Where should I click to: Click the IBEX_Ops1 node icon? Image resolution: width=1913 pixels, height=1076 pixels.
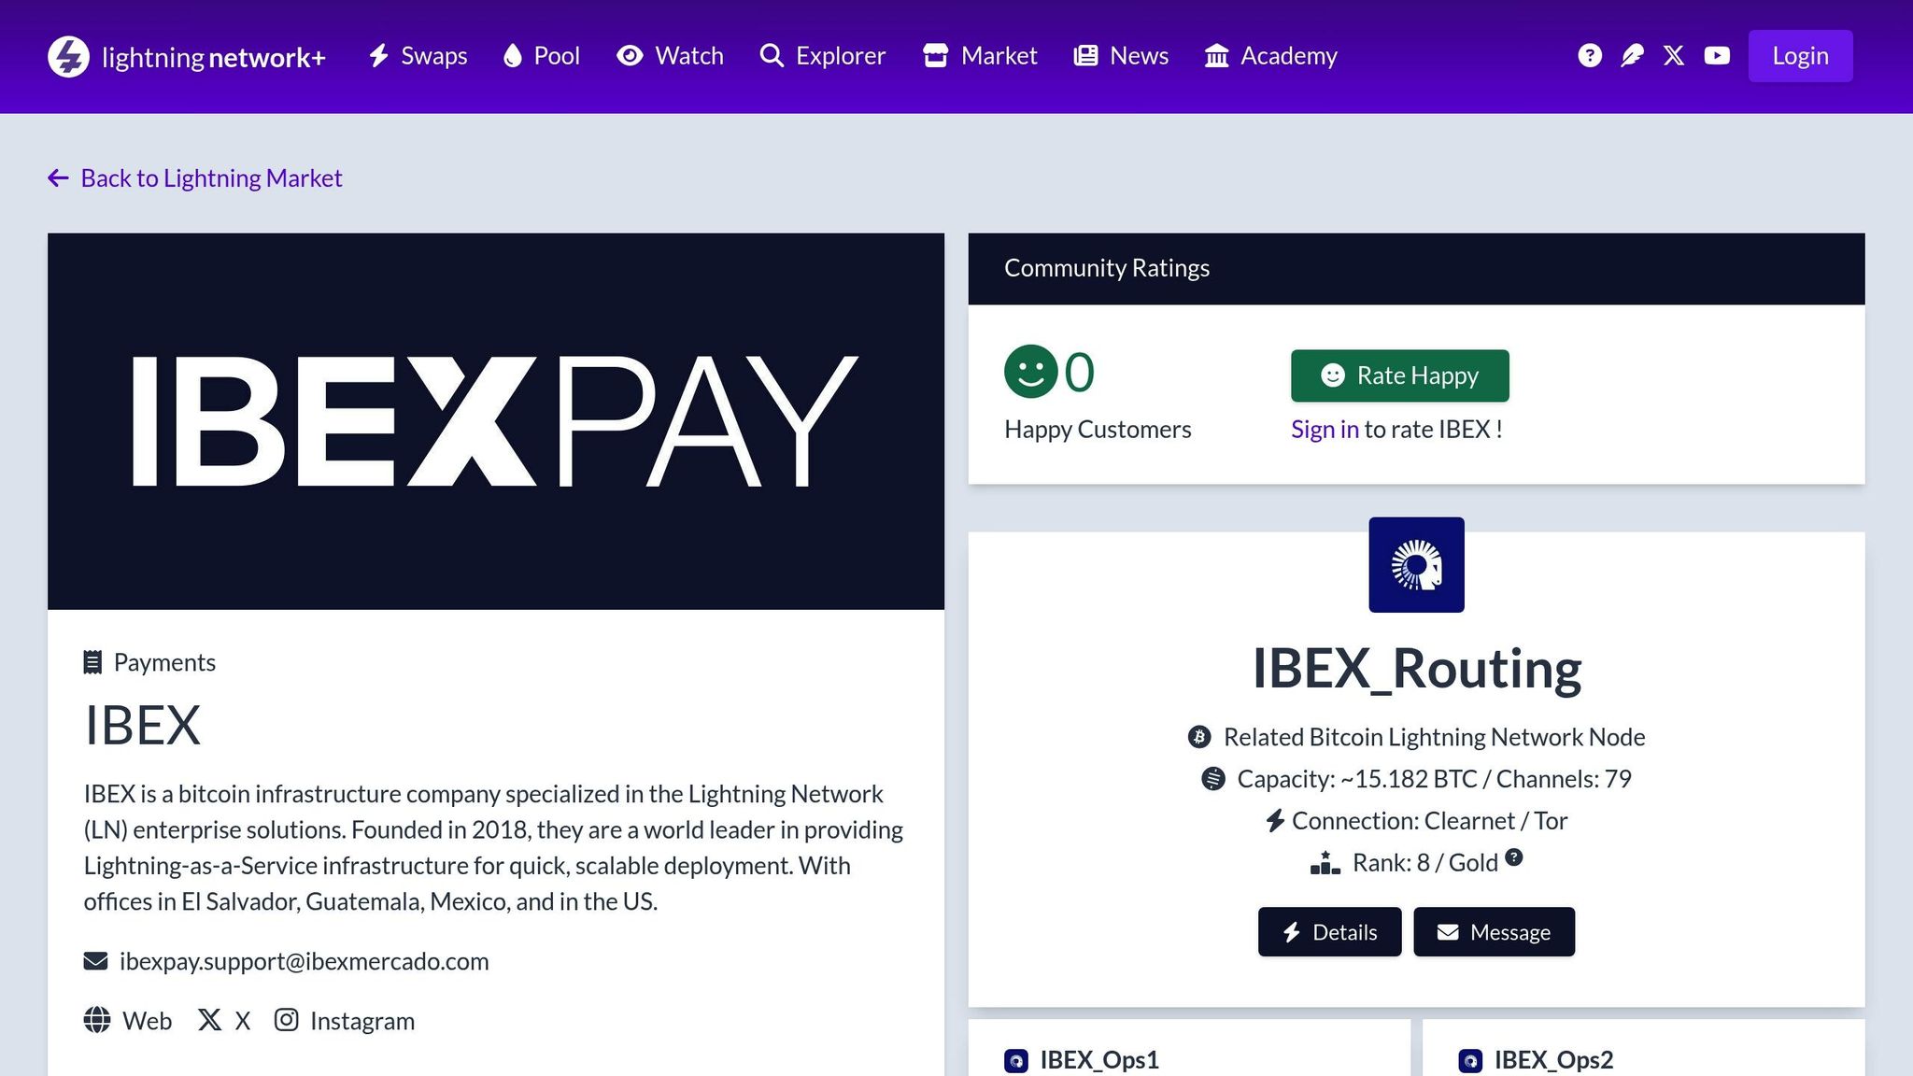[x=1015, y=1061]
